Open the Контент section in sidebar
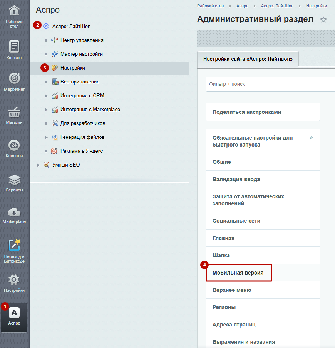The height and width of the screenshot is (348, 335). click(14, 50)
